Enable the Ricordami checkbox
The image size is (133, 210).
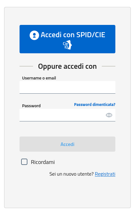pyautogui.click(x=24, y=162)
